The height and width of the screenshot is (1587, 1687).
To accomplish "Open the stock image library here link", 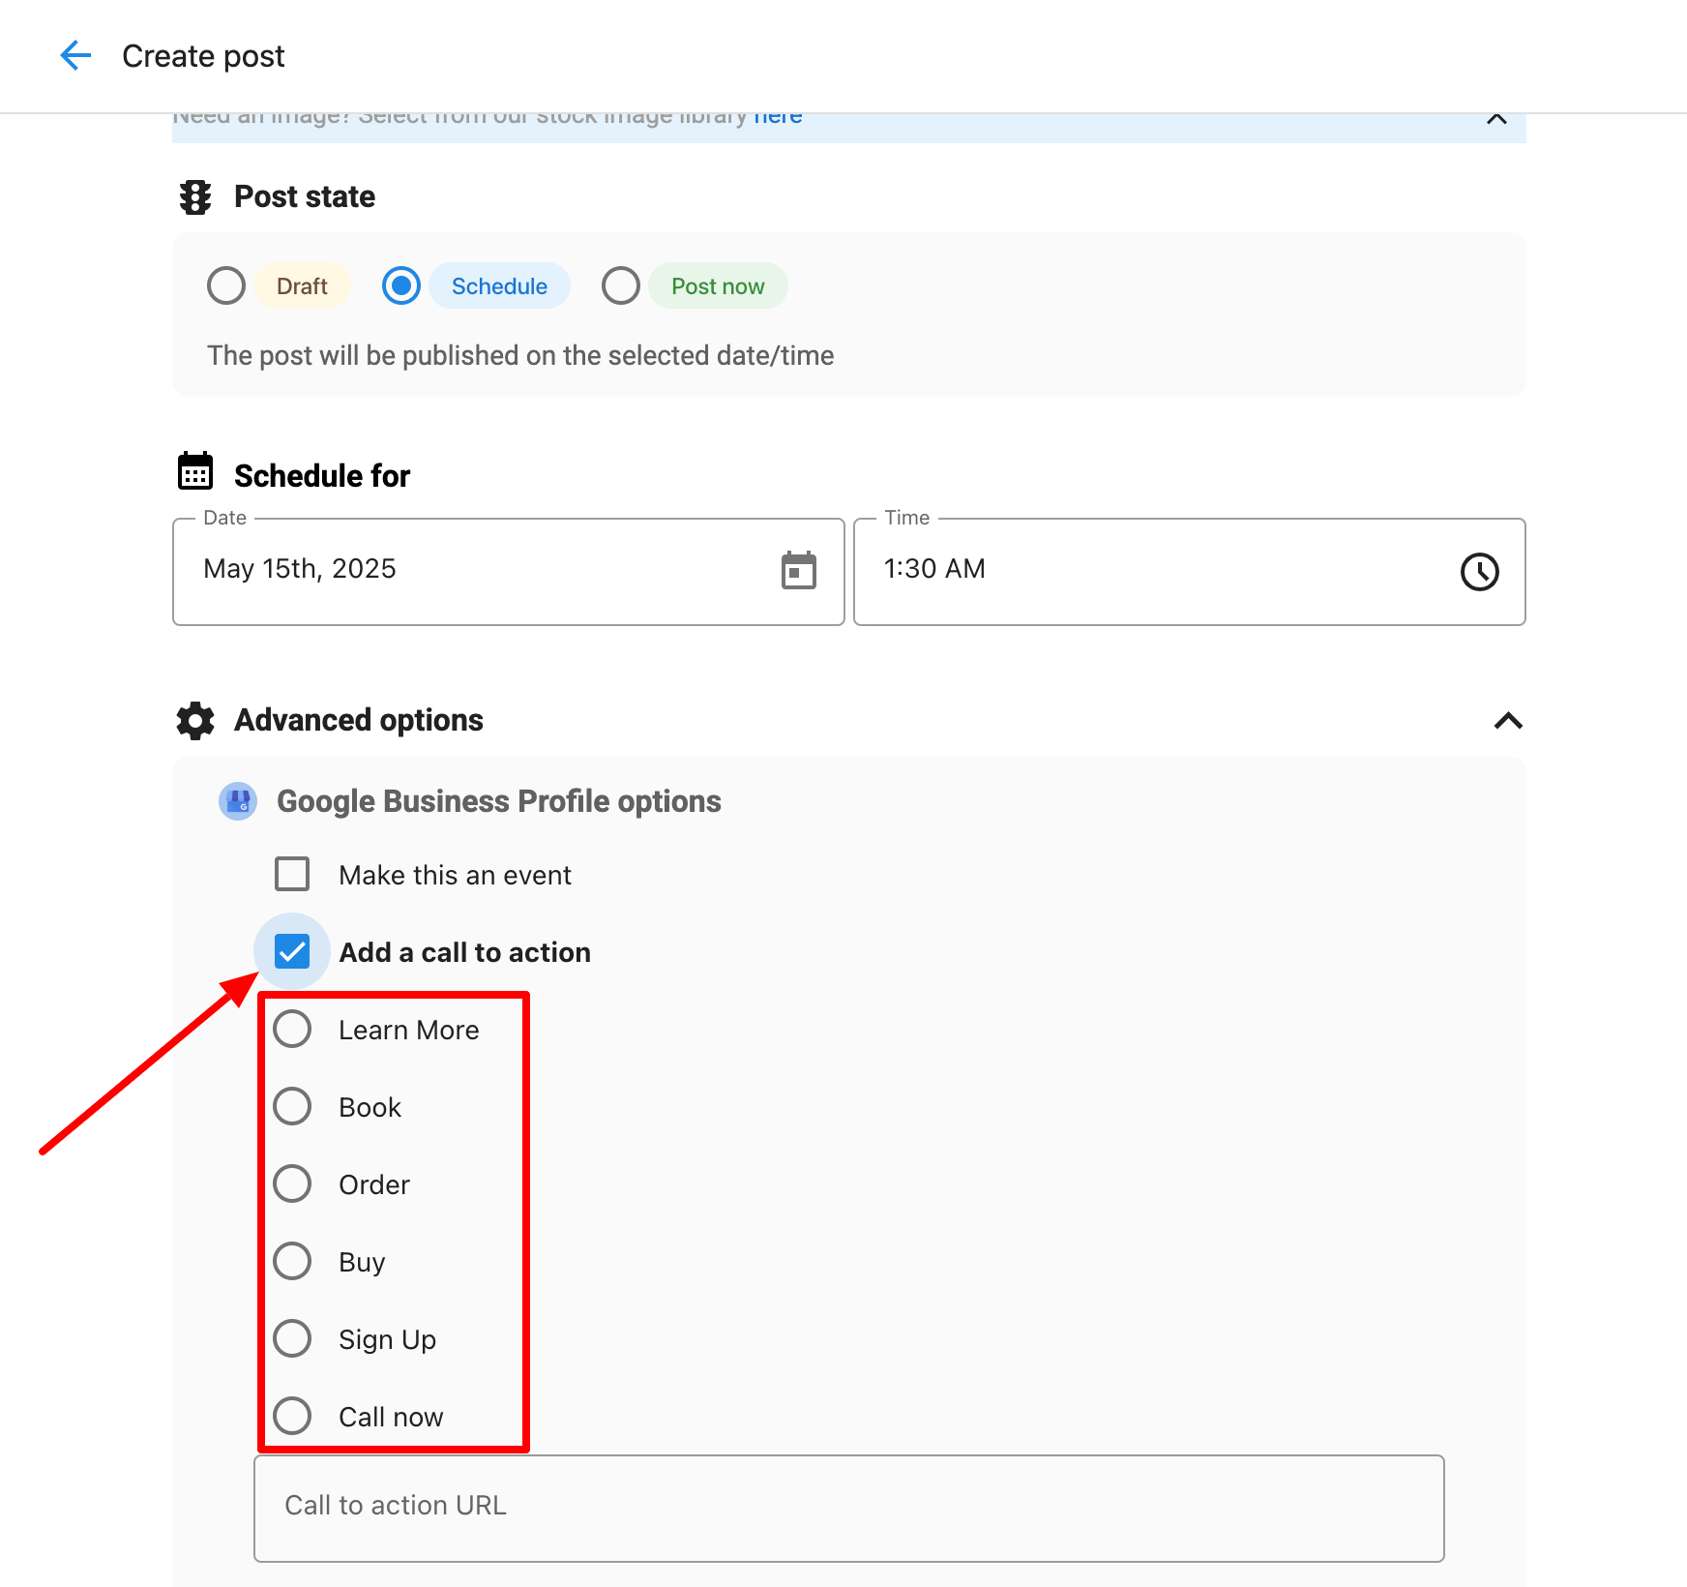I will 778,118.
